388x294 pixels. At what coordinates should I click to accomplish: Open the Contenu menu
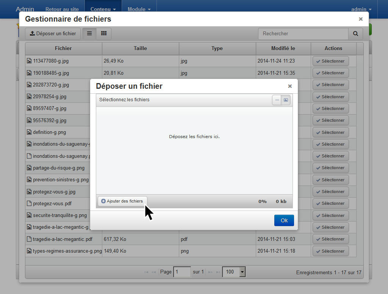pos(103,9)
